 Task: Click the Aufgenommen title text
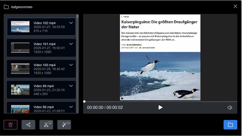22,7
